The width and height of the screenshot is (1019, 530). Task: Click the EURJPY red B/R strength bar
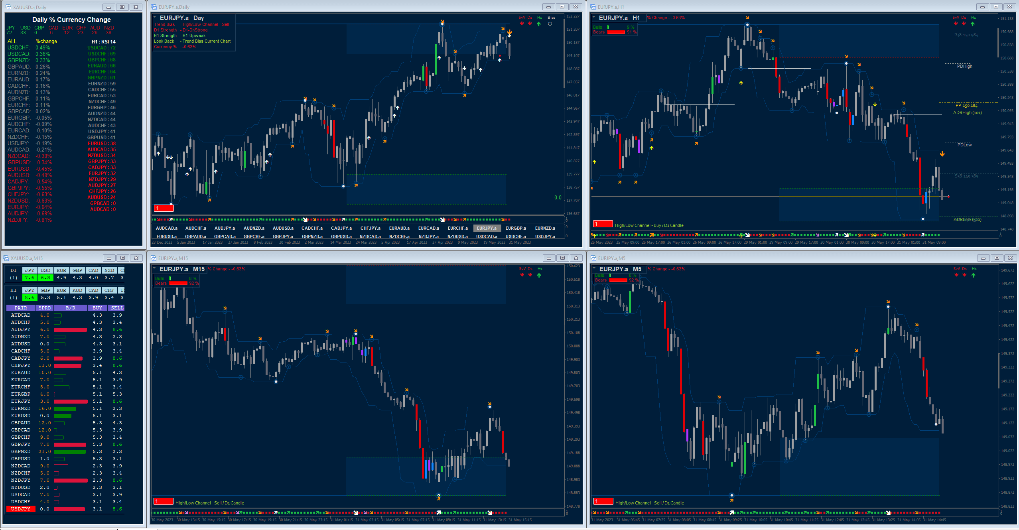71,401
